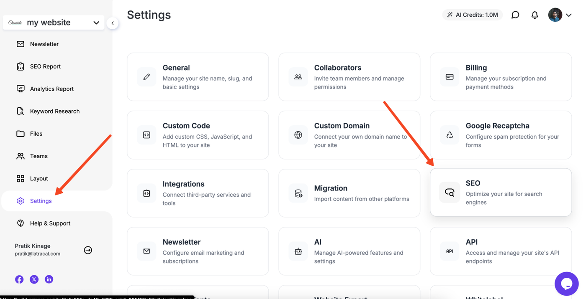Click the Facebook social icon
This screenshot has height=299, width=586.
(19, 279)
